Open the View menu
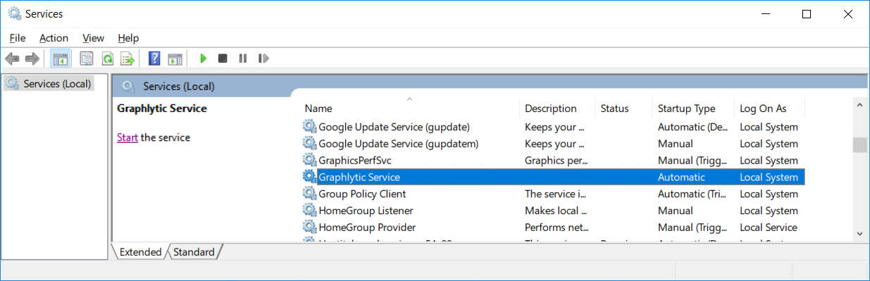This screenshot has height=281, width=870. tap(93, 38)
